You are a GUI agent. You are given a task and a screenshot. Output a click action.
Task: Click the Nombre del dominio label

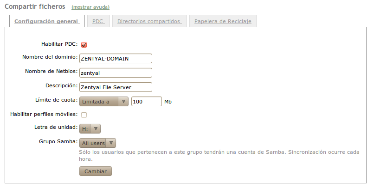pos(50,57)
